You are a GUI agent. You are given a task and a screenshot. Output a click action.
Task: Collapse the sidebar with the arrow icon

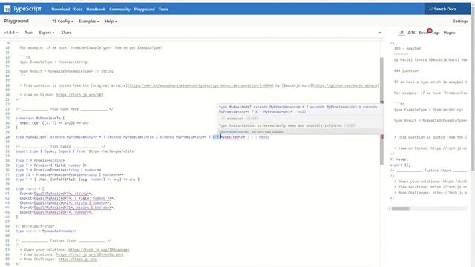tap(379, 33)
